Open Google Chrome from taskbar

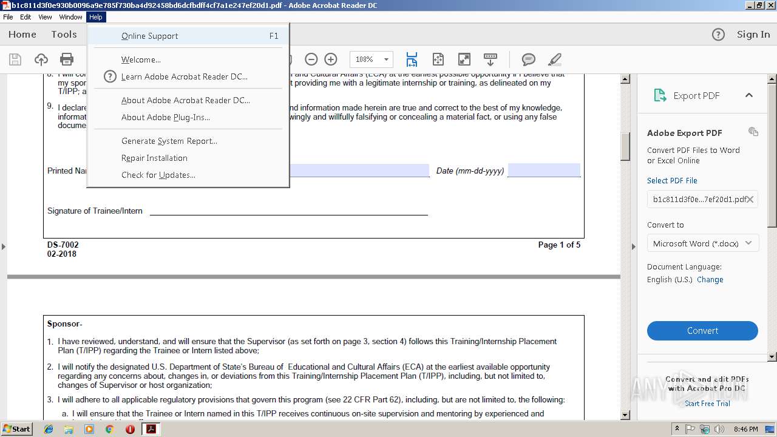(109, 429)
